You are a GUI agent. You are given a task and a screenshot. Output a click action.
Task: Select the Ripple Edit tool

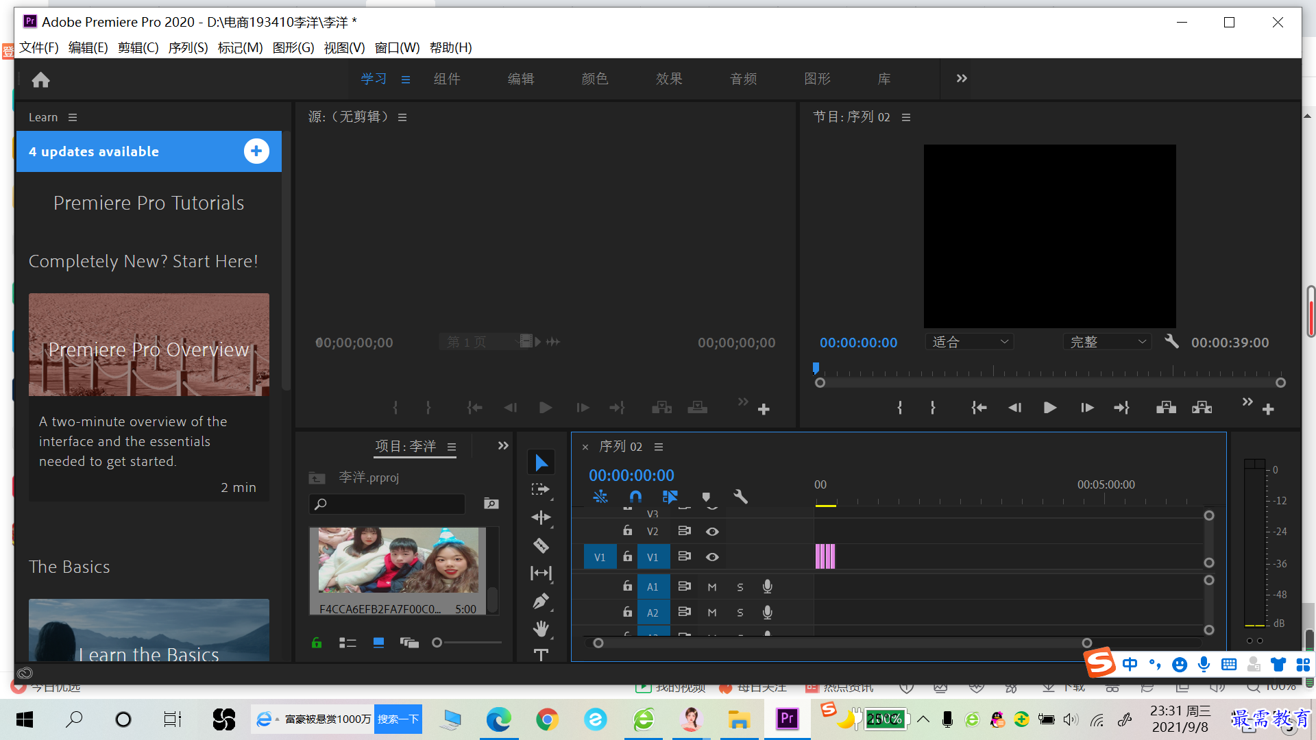point(541,518)
